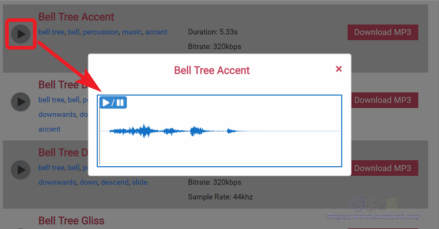Close the Bell Tree Accent popup
The width and height of the screenshot is (439, 229).
tap(339, 69)
